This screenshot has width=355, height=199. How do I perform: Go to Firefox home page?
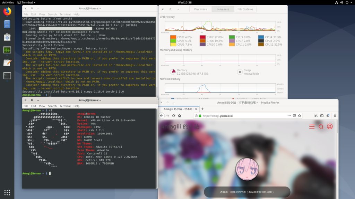tap(180, 116)
